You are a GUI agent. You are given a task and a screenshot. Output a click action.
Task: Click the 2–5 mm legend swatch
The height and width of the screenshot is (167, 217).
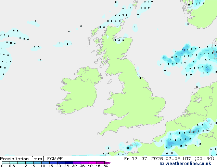pyautogui.click(x=29, y=163)
